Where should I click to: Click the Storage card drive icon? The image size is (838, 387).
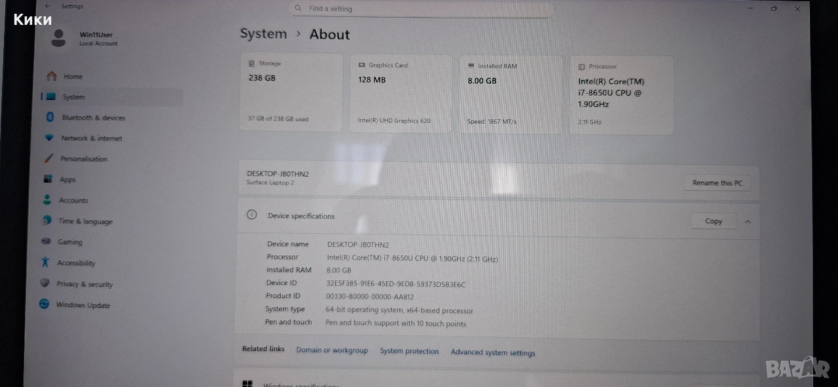click(x=252, y=64)
